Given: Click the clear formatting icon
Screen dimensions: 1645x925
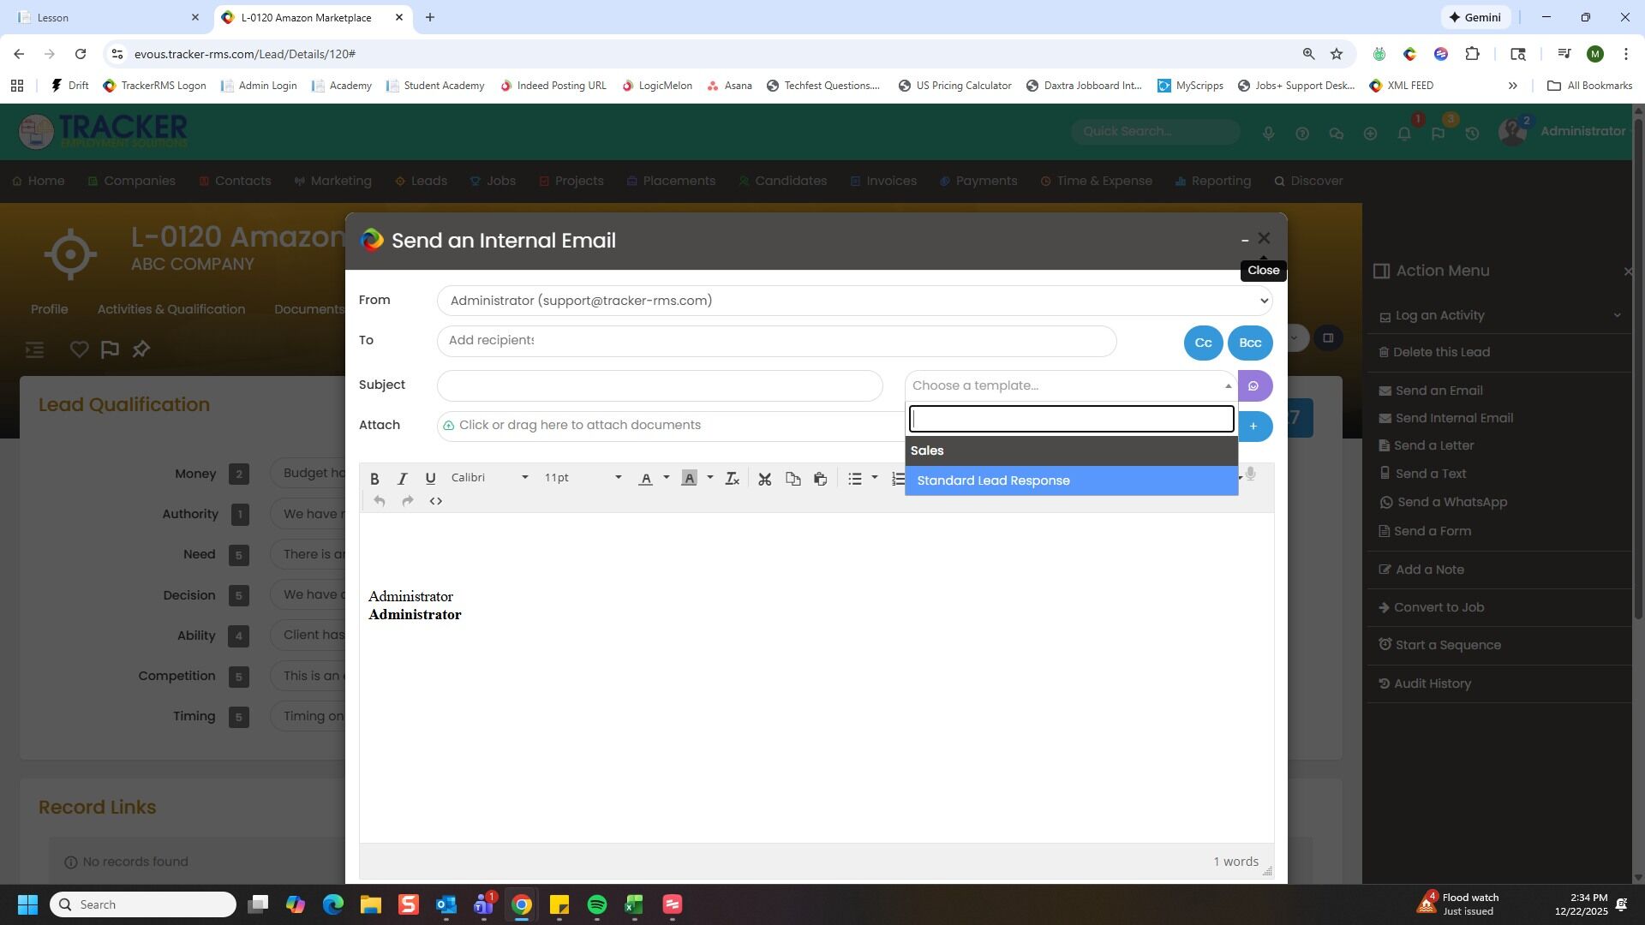Looking at the screenshot, I should [x=733, y=479].
